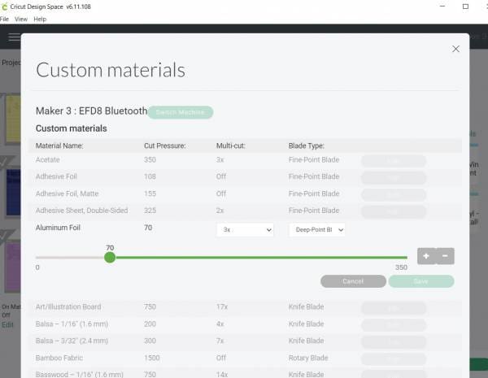This screenshot has height=378, width=488.
Task: Click the minus pressure decrement button
Action: (445, 256)
